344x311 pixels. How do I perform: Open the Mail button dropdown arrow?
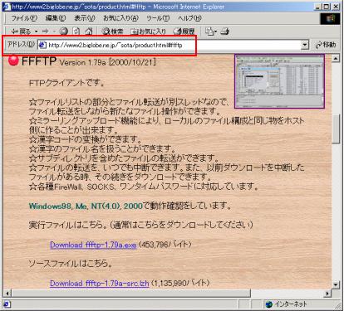pyautogui.click(x=216, y=32)
